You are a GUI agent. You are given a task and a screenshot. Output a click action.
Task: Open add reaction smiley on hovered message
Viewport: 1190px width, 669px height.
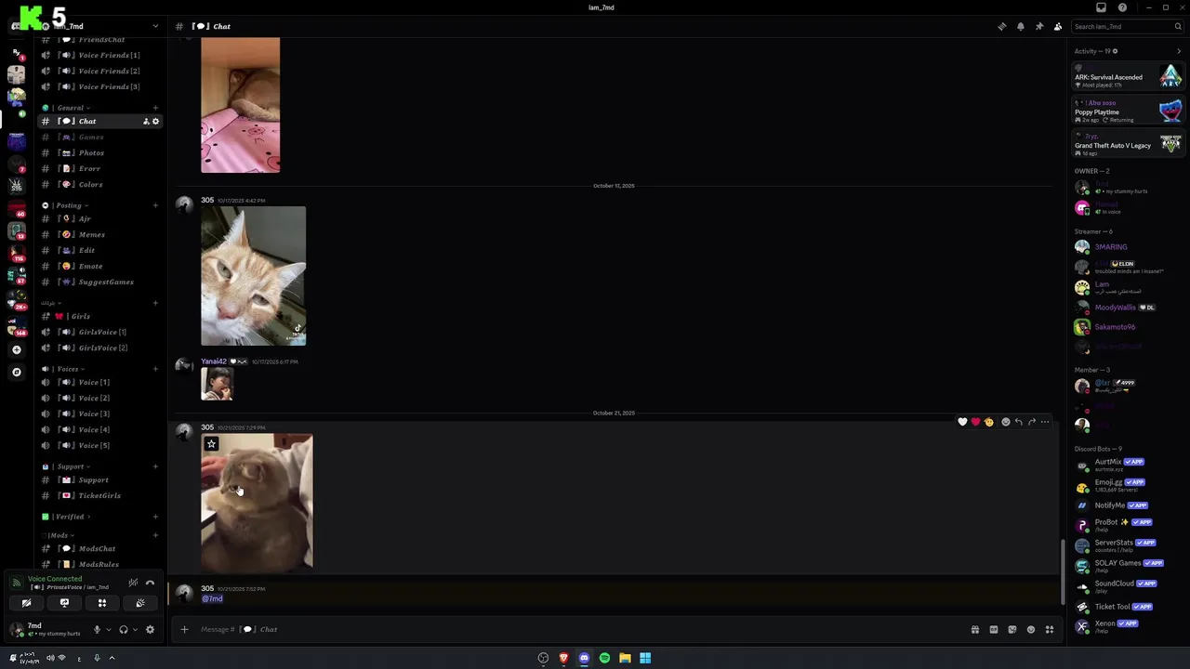click(x=1006, y=422)
